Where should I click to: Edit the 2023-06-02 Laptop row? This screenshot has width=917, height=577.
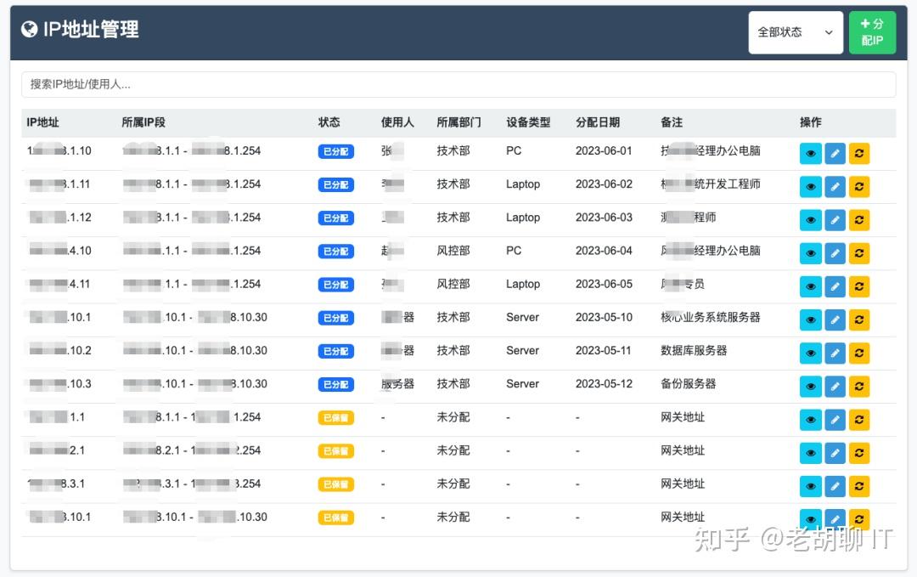(835, 187)
